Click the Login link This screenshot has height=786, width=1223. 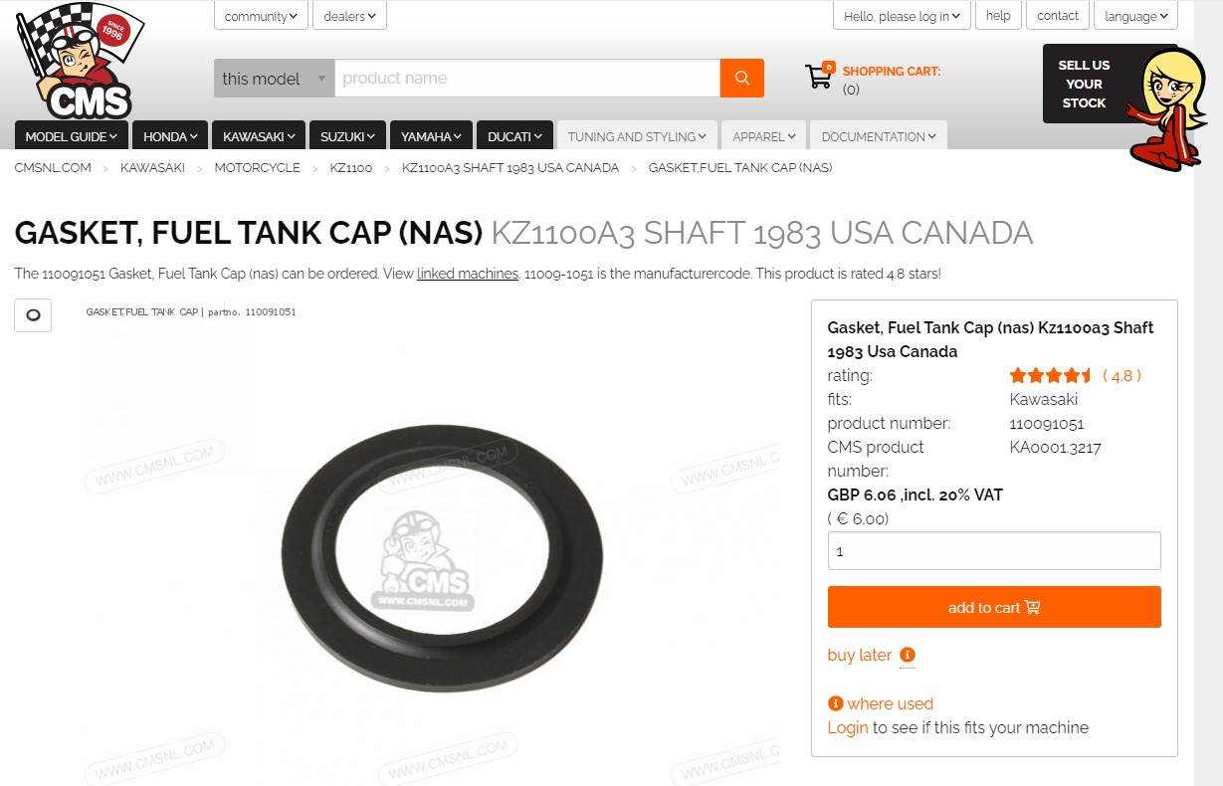tap(848, 727)
